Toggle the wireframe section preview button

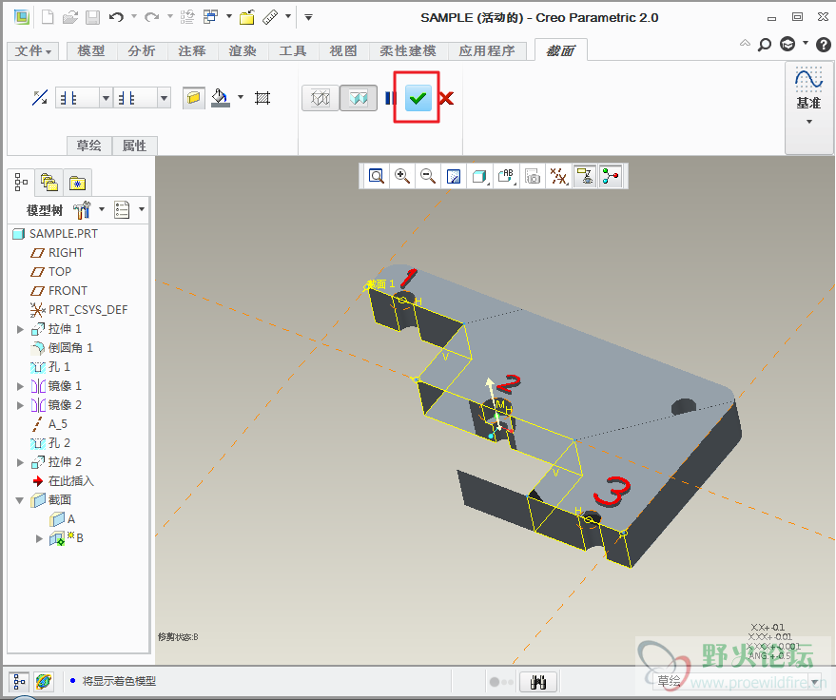(x=321, y=98)
